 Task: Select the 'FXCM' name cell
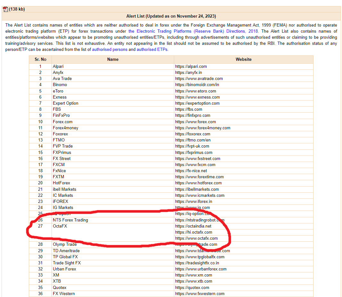click(x=113, y=165)
